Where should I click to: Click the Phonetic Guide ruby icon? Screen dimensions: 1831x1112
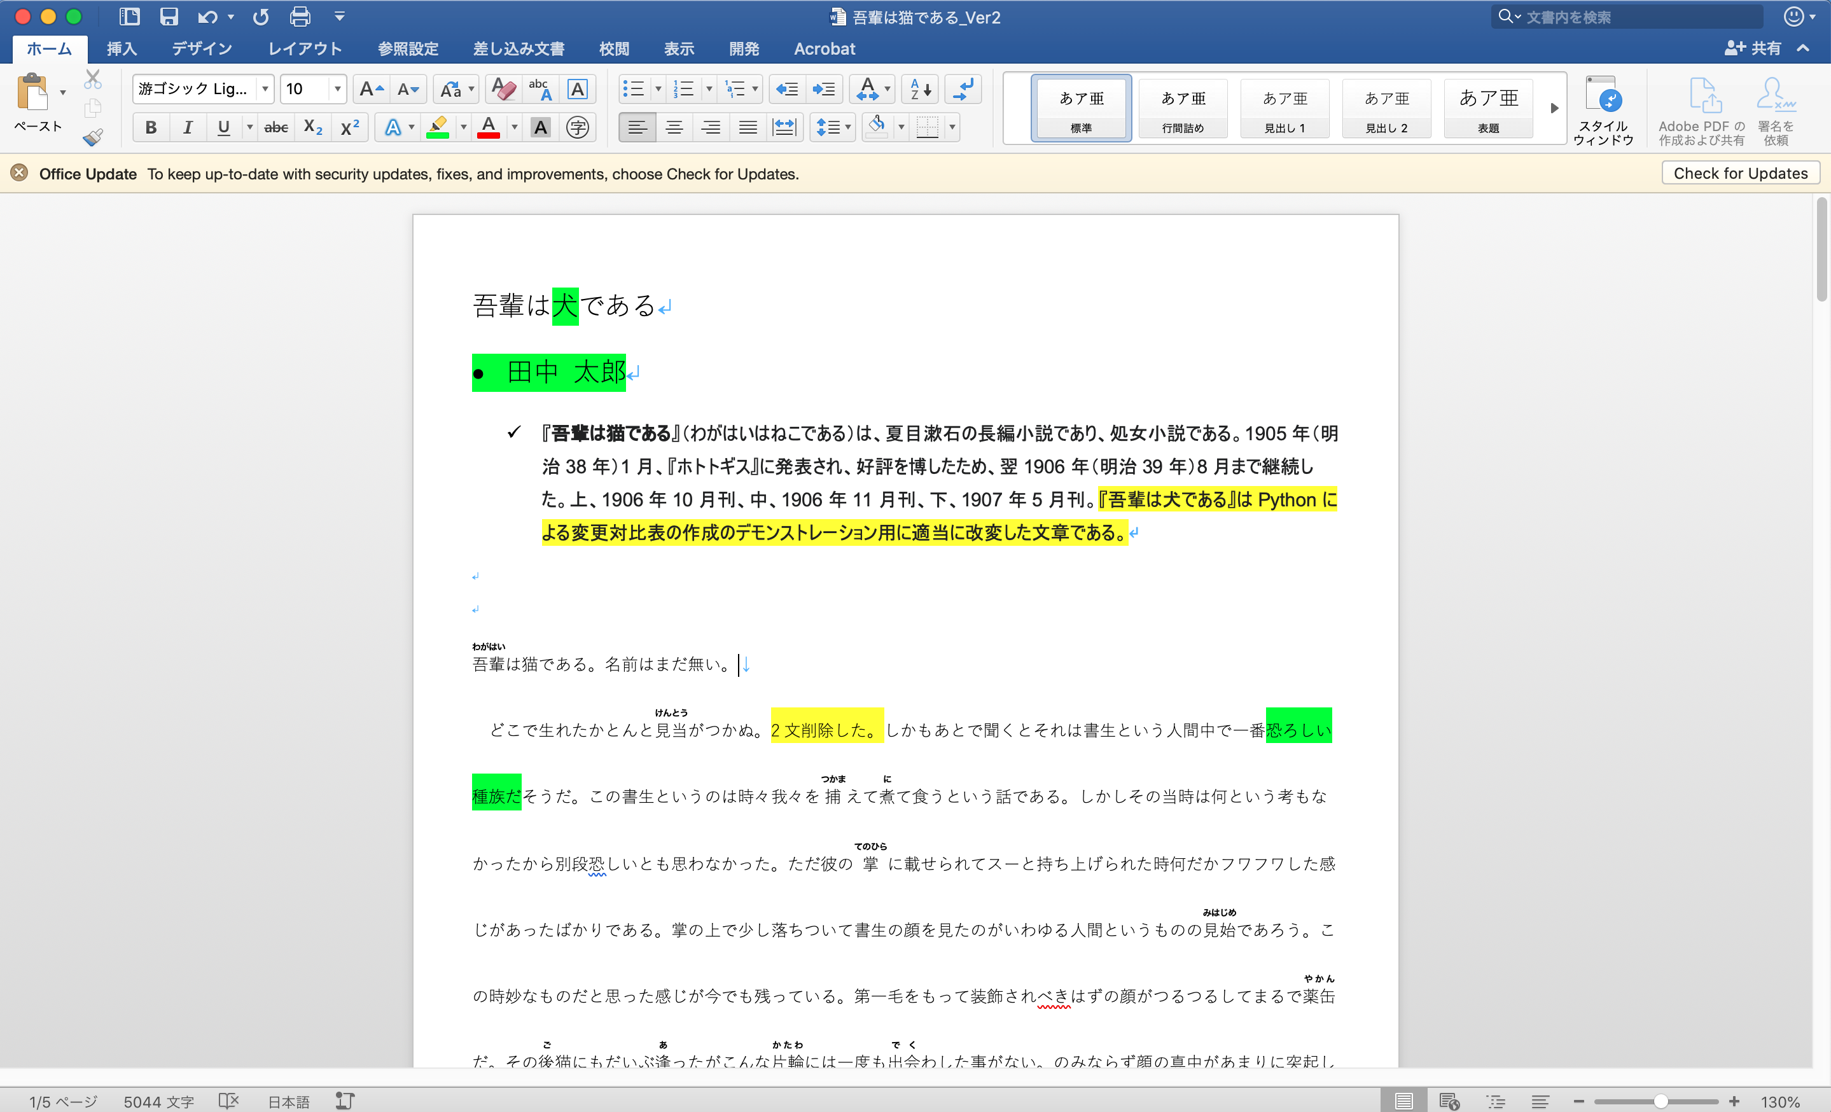[x=541, y=89]
